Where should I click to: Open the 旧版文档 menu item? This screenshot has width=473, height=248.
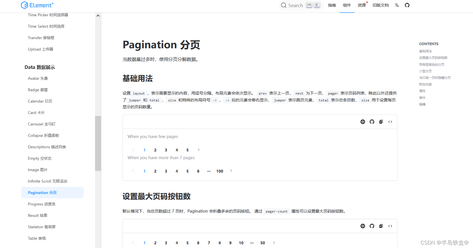point(381,5)
